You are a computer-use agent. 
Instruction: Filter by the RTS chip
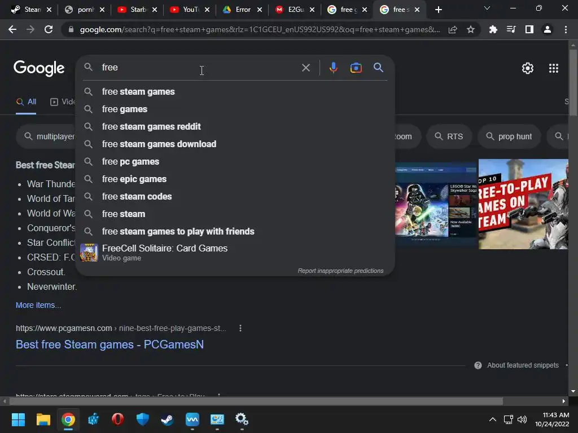(449, 136)
